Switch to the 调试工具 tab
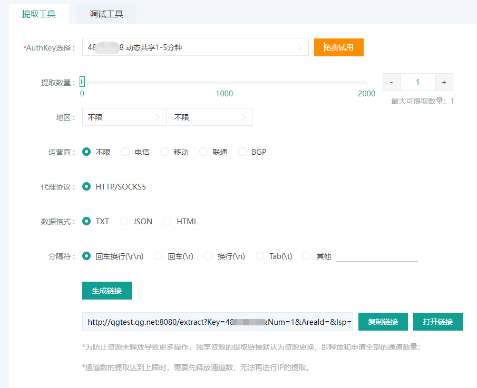The image size is (477, 388). pyautogui.click(x=106, y=14)
